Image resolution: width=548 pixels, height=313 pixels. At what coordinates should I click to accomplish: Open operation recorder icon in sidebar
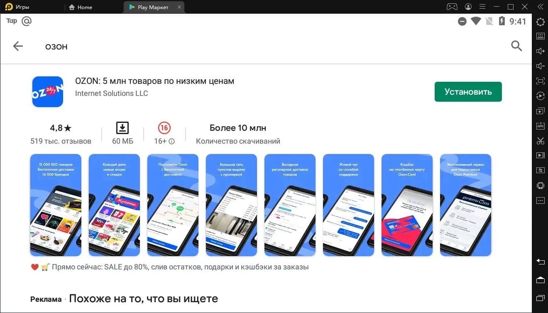pyautogui.click(x=540, y=96)
